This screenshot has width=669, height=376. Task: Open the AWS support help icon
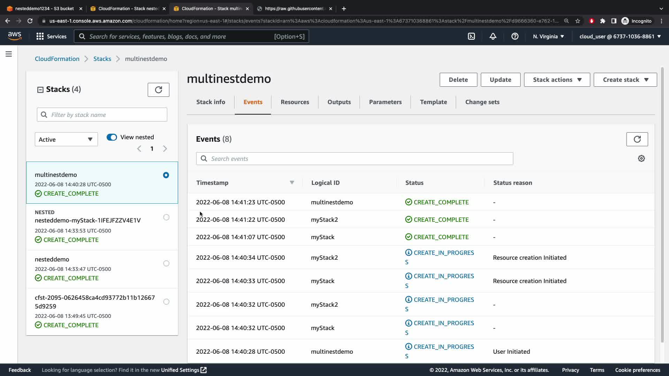click(515, 36)
